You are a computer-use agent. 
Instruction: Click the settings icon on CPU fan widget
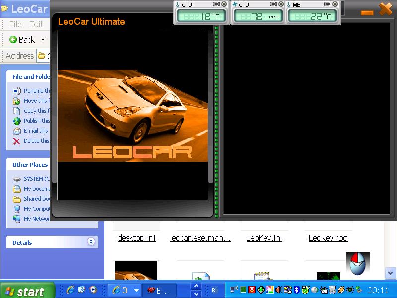(273, 4)
